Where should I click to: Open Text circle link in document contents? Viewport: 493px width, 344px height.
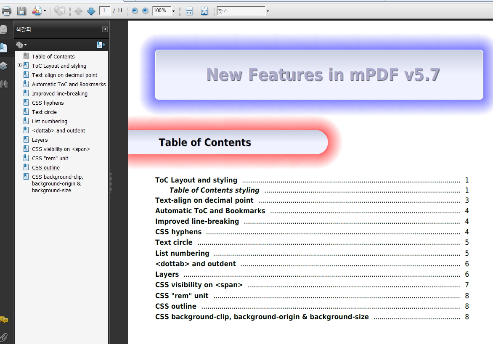(x=174, y=242)
